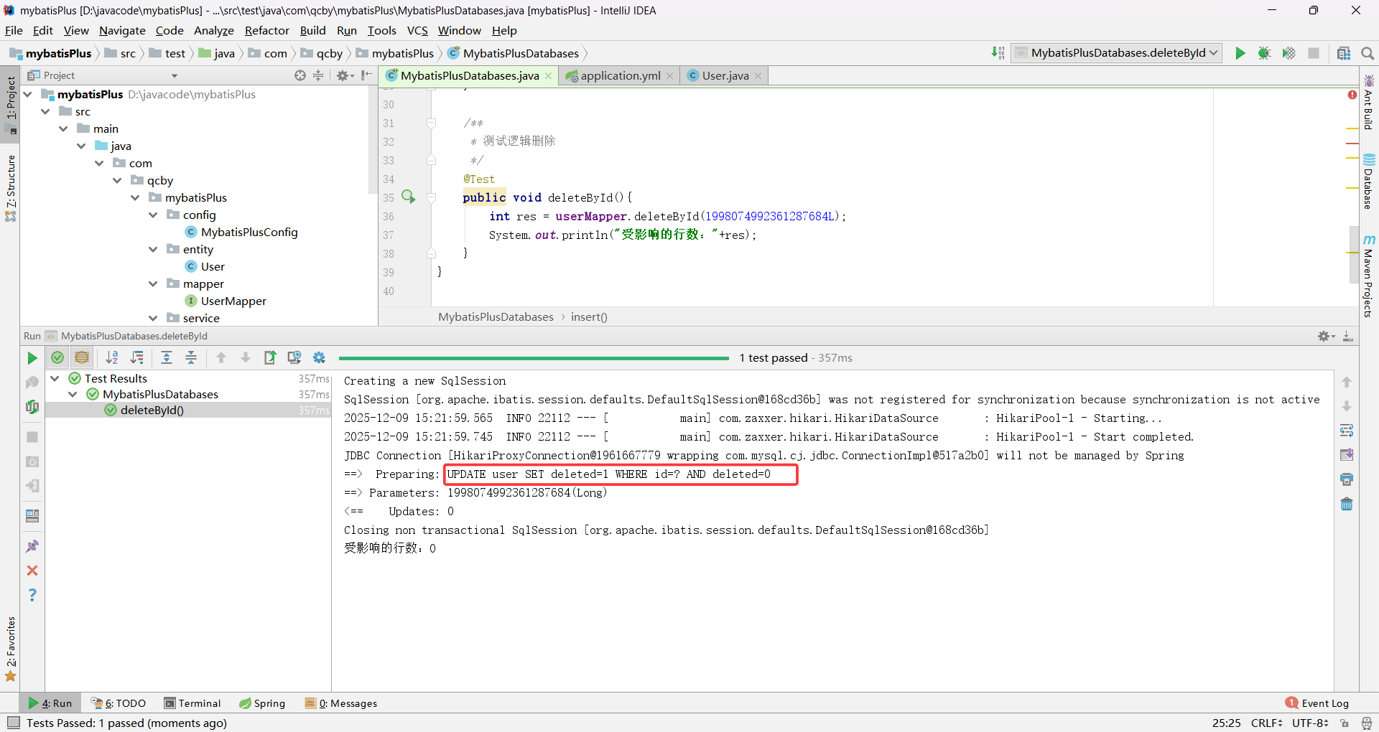Click the Make Project build icon
Screen dimensions: 1379x732
point(998,53)
